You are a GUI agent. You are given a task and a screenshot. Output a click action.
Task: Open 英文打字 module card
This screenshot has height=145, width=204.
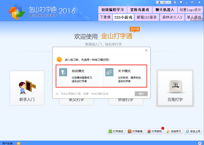(76, 102)
